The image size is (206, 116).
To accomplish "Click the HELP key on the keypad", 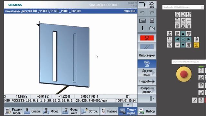I will (170, 45).
